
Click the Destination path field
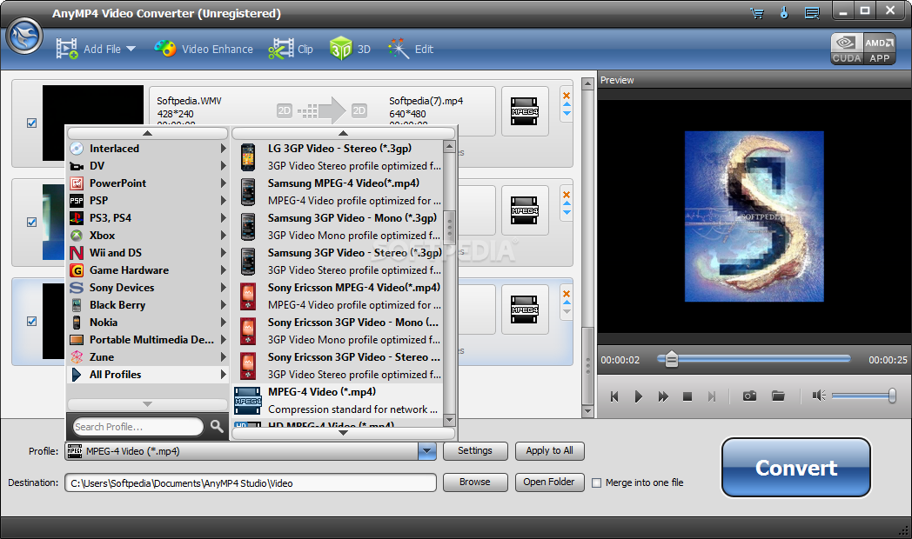[x=251, y=482]
